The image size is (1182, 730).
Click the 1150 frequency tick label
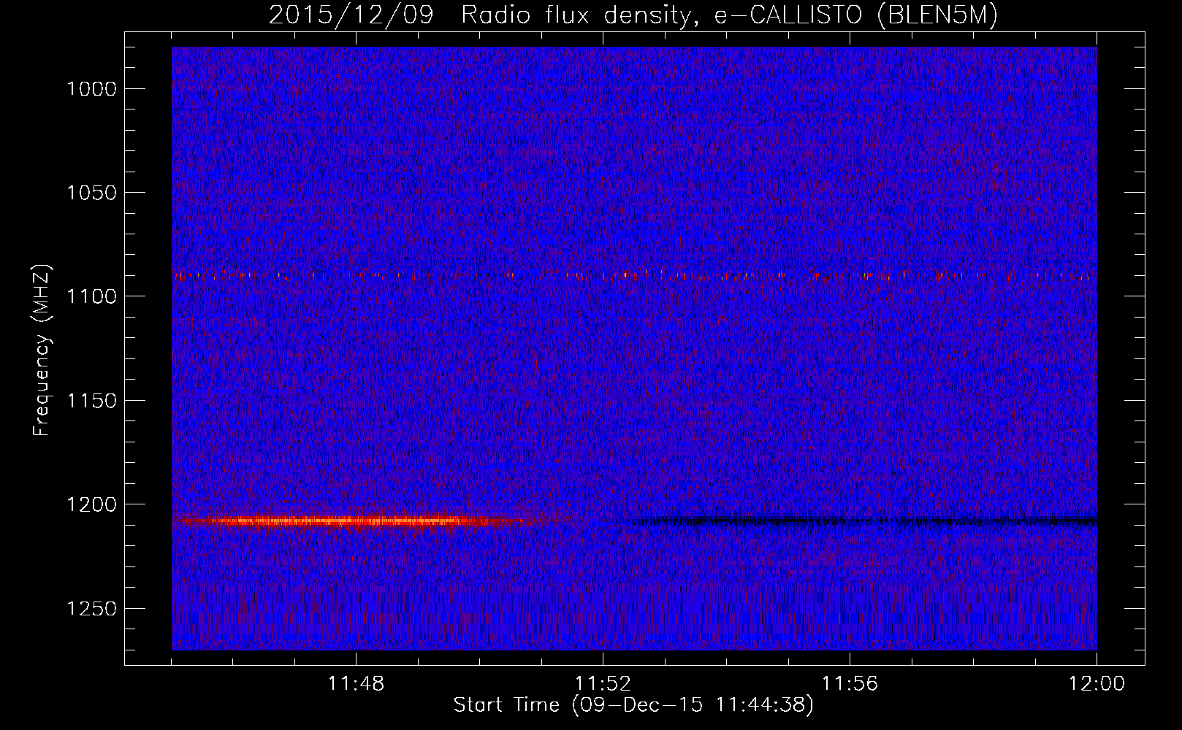point(91,401)
